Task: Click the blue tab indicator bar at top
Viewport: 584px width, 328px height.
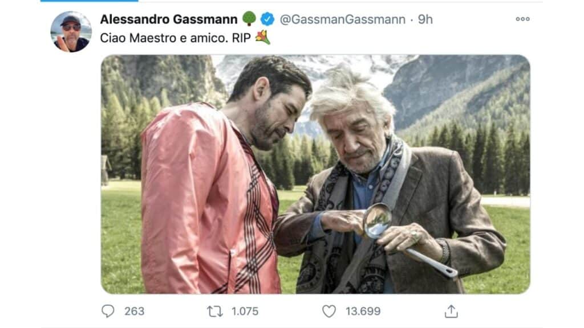Action: pos(89,1)
